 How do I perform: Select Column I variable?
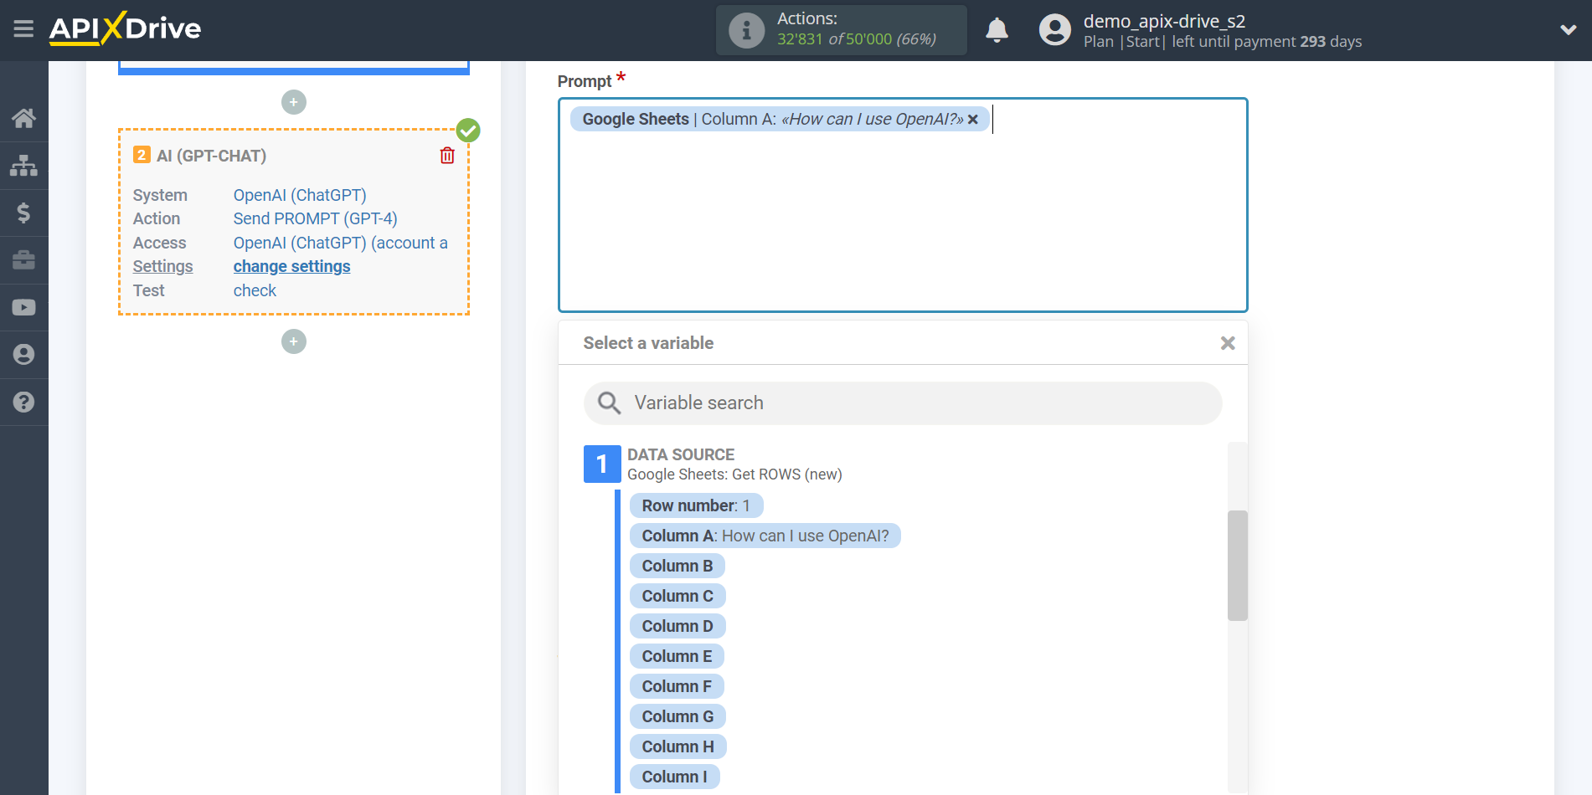(x=674, y=777)
